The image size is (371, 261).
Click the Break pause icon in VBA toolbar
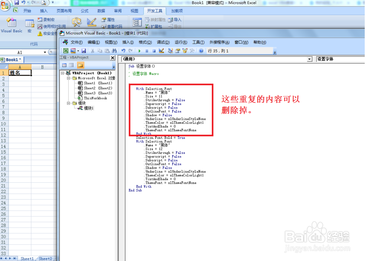click(x=147, y=51)
